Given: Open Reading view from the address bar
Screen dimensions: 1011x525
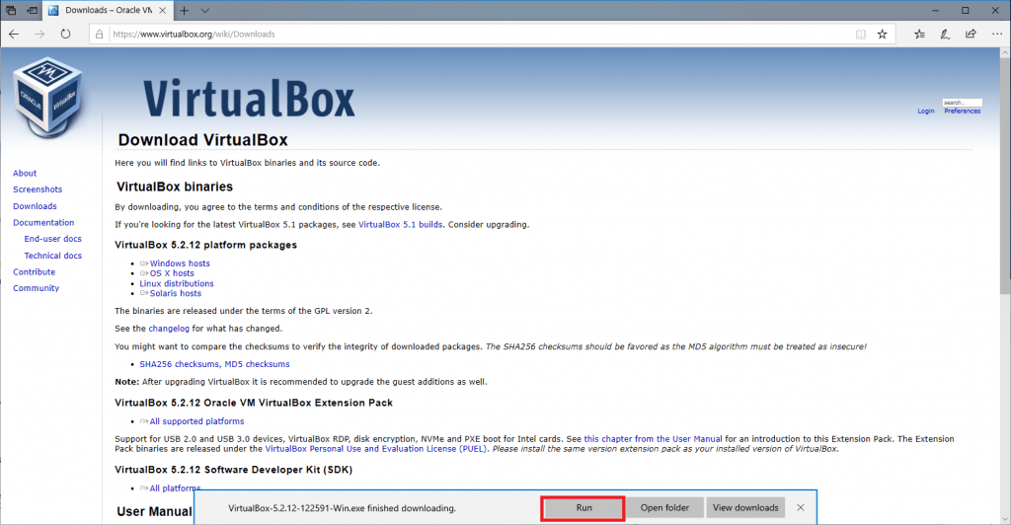Looking at the screenshot, I should [861, 34].
